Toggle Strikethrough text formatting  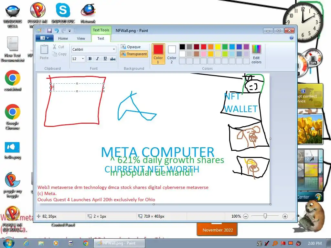(113, 59)
